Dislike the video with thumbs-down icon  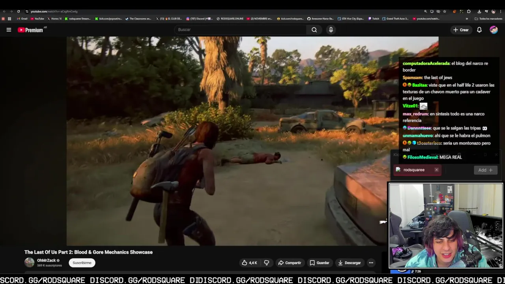(267, 263)
